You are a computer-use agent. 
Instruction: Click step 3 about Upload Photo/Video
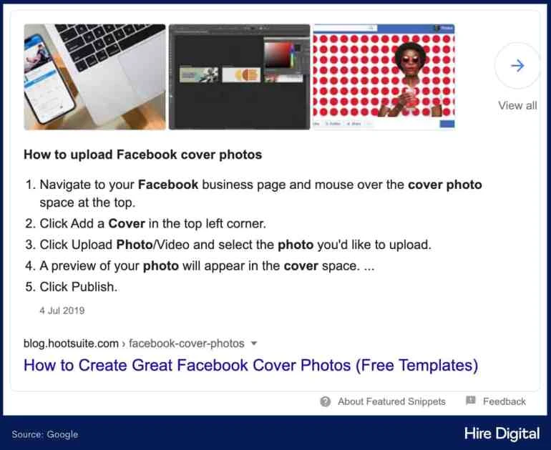pyautogui.click(x=235, y=245)
